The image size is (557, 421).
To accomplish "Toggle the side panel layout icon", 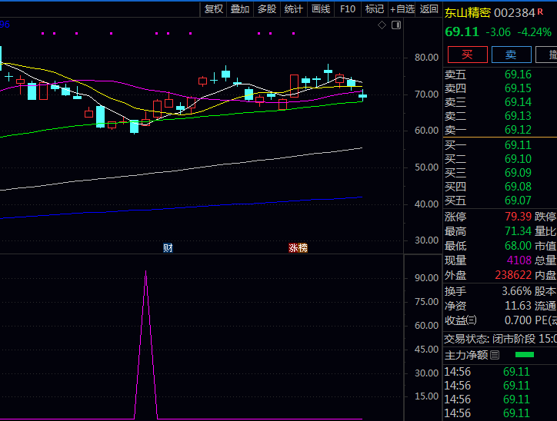I will coord(396,25).
